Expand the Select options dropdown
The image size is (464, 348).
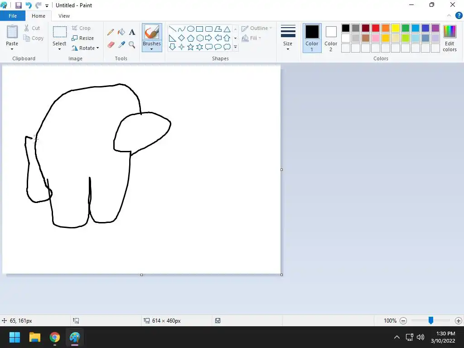tap(59, 49)
